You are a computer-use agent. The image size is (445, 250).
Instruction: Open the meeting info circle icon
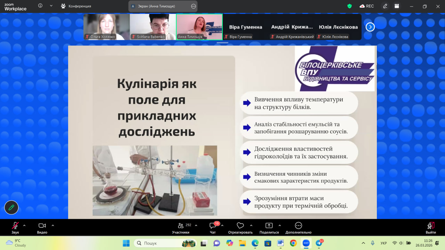[40, 6]
